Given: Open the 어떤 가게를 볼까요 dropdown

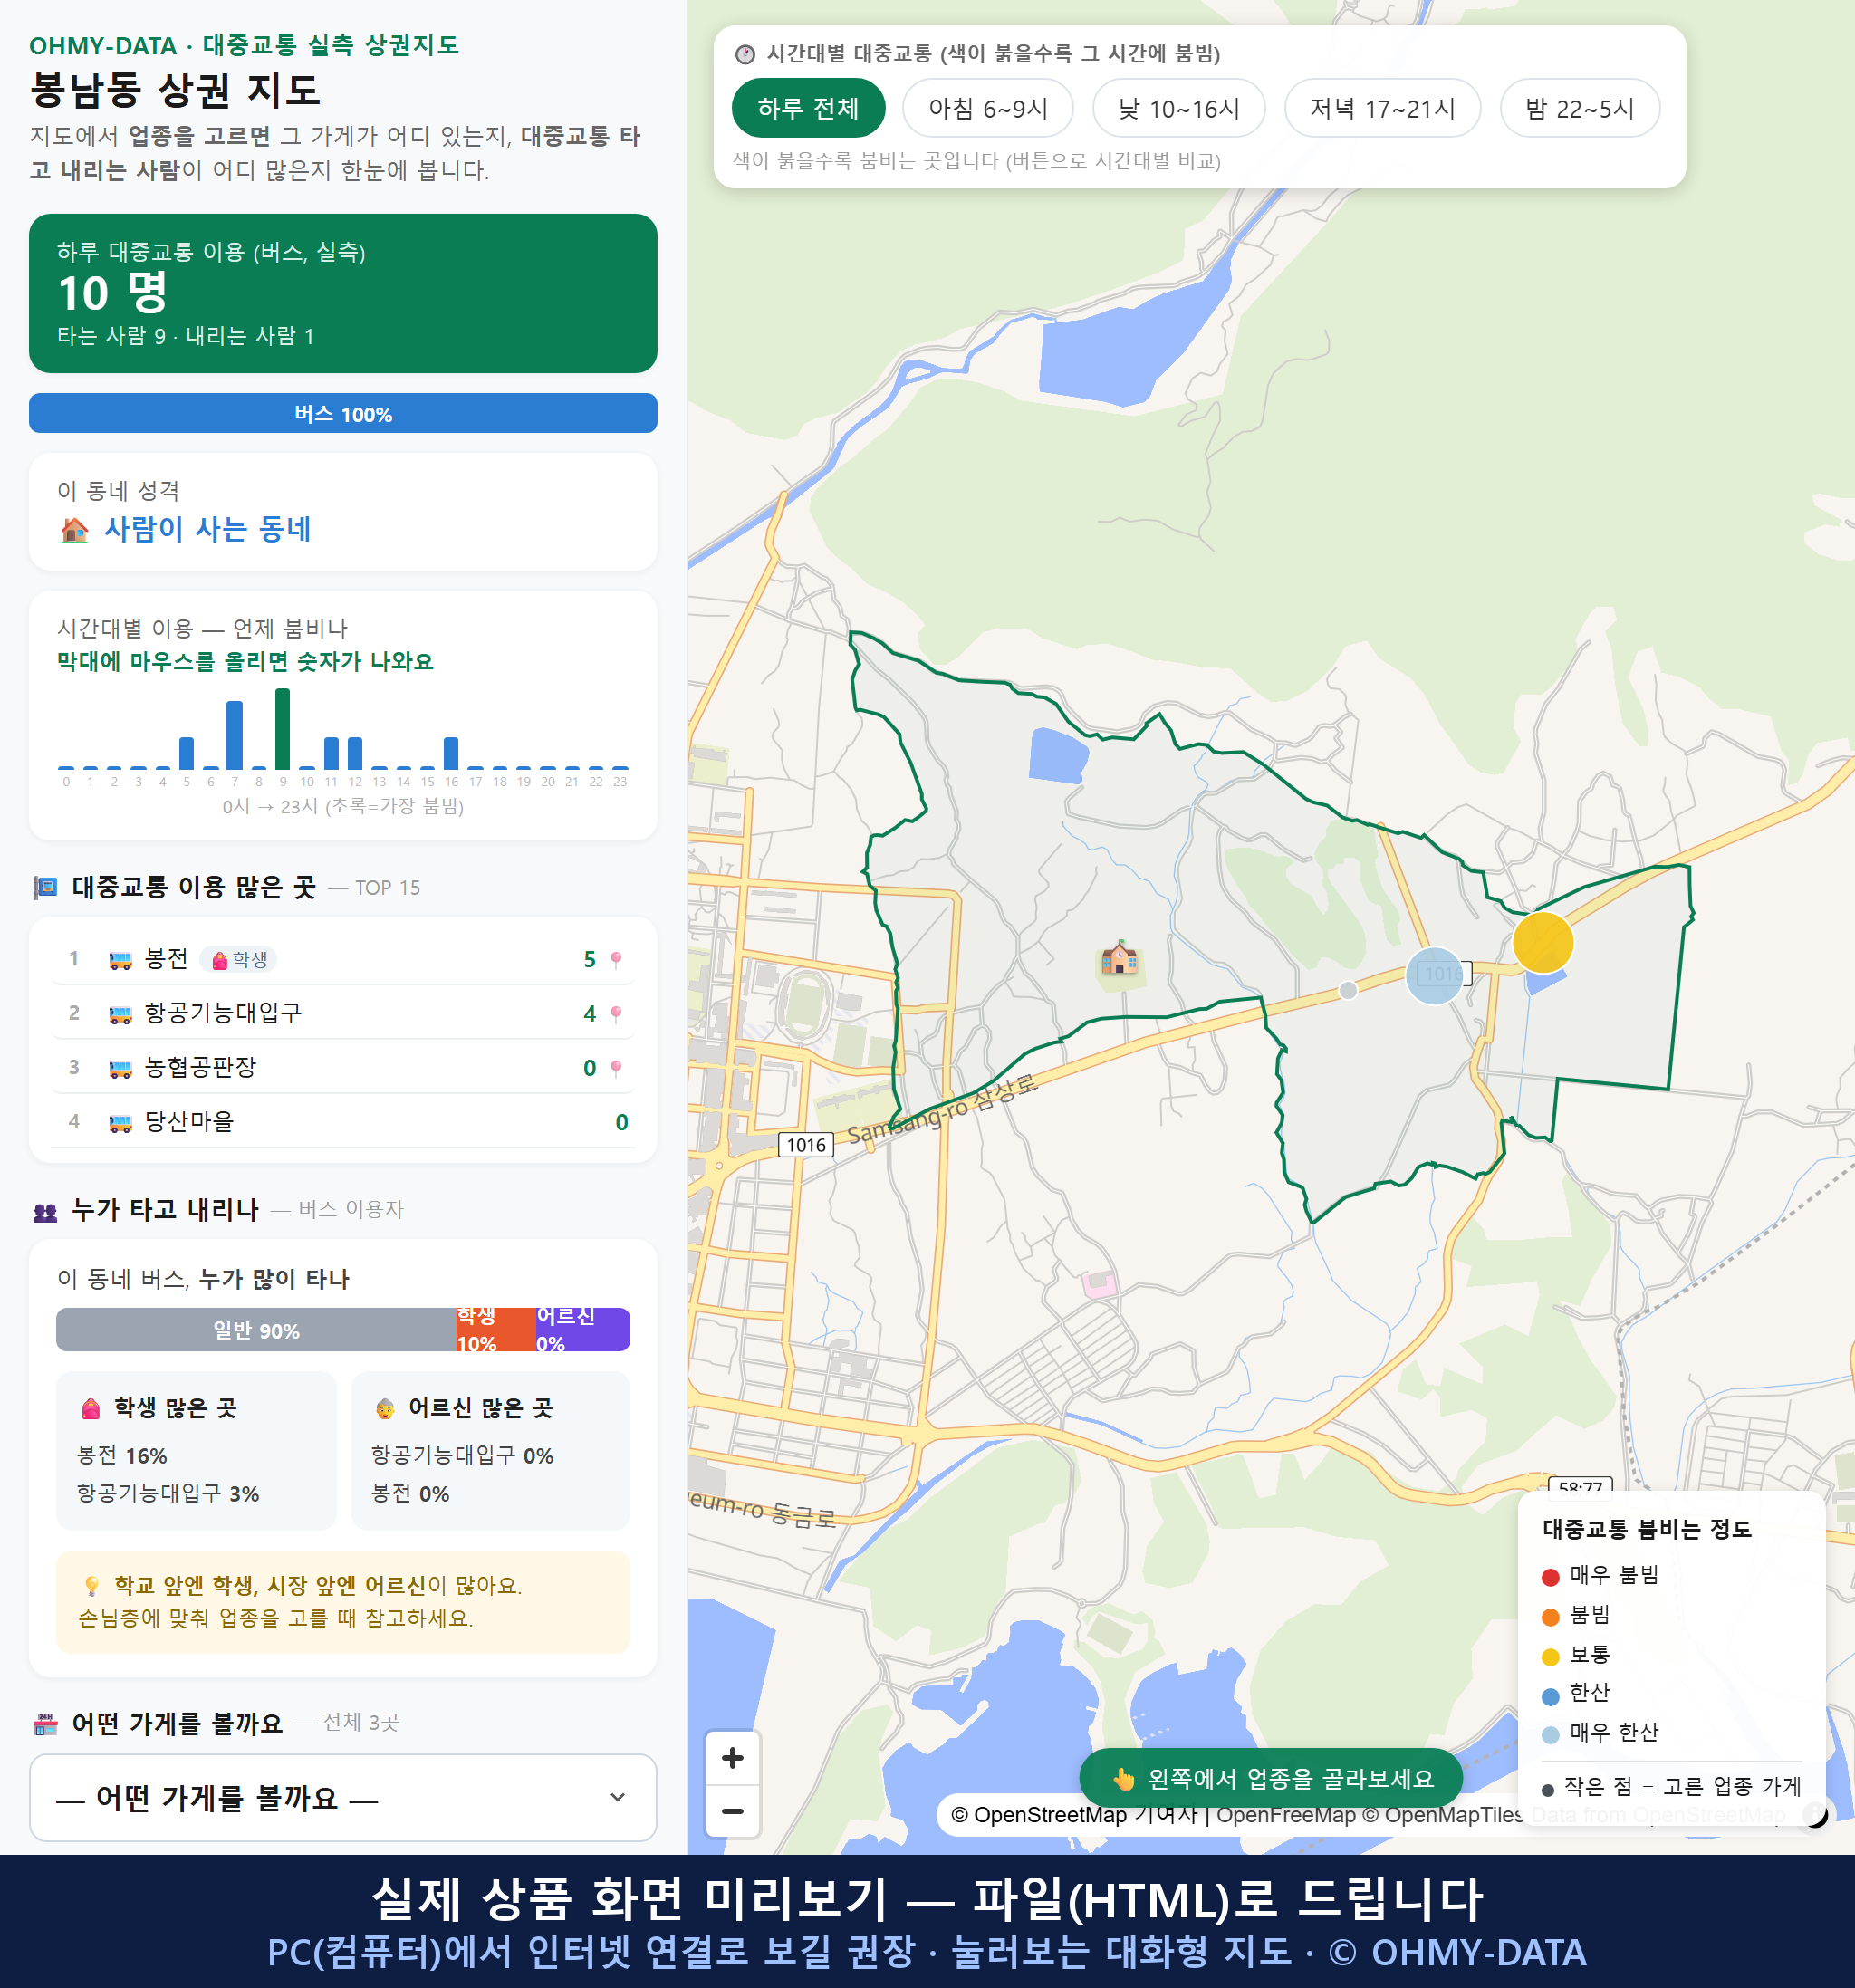Looking at the screenshot, I should 343,1797.
